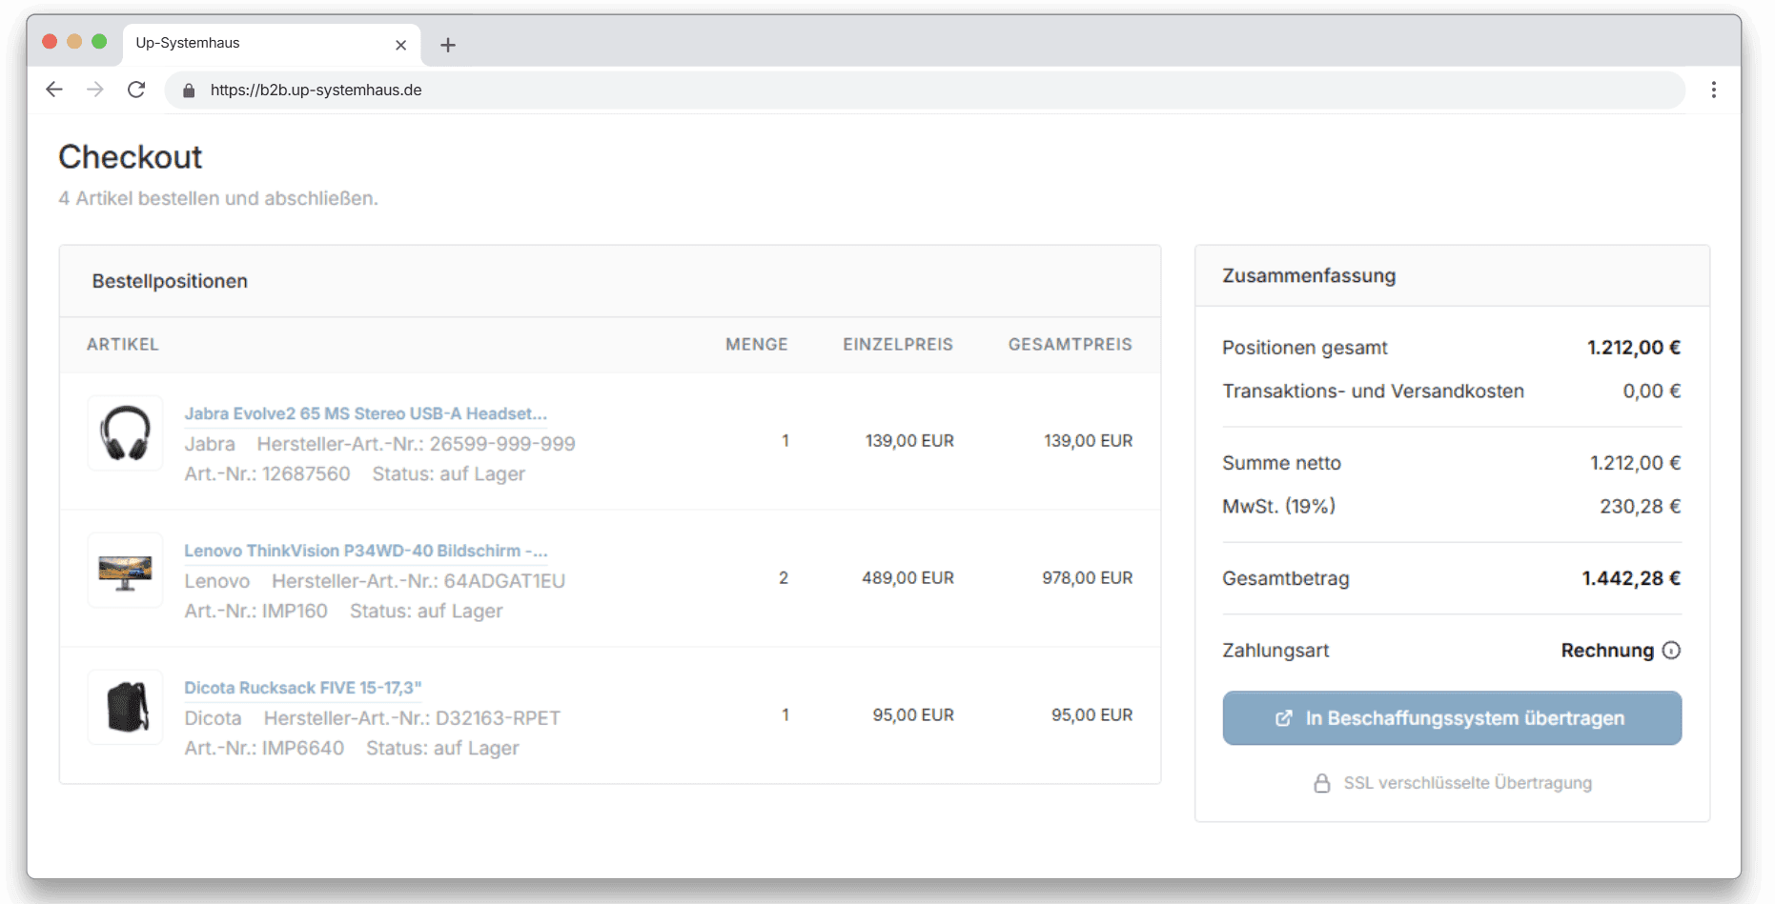The height and width of the screenshot is (904, 1775).
Task: Click the article number IMP160
Action: [295, 612]
